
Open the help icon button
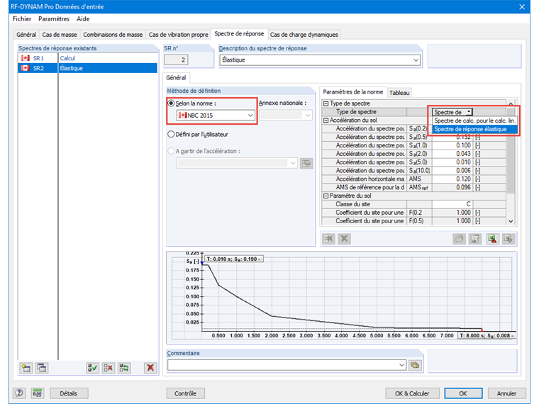[x=19, y=393]
